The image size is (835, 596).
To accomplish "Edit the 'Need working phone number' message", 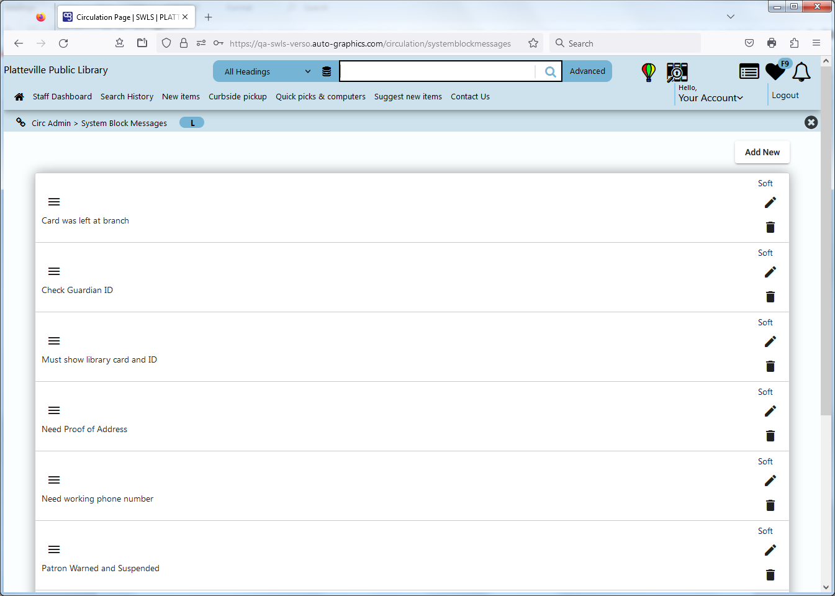I will pos(770,481).
